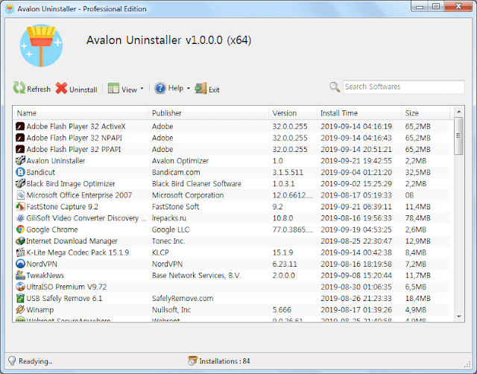
Task: Click the Internet Download Manager icon
Action: pyautogui.click(x=20, y=241)
